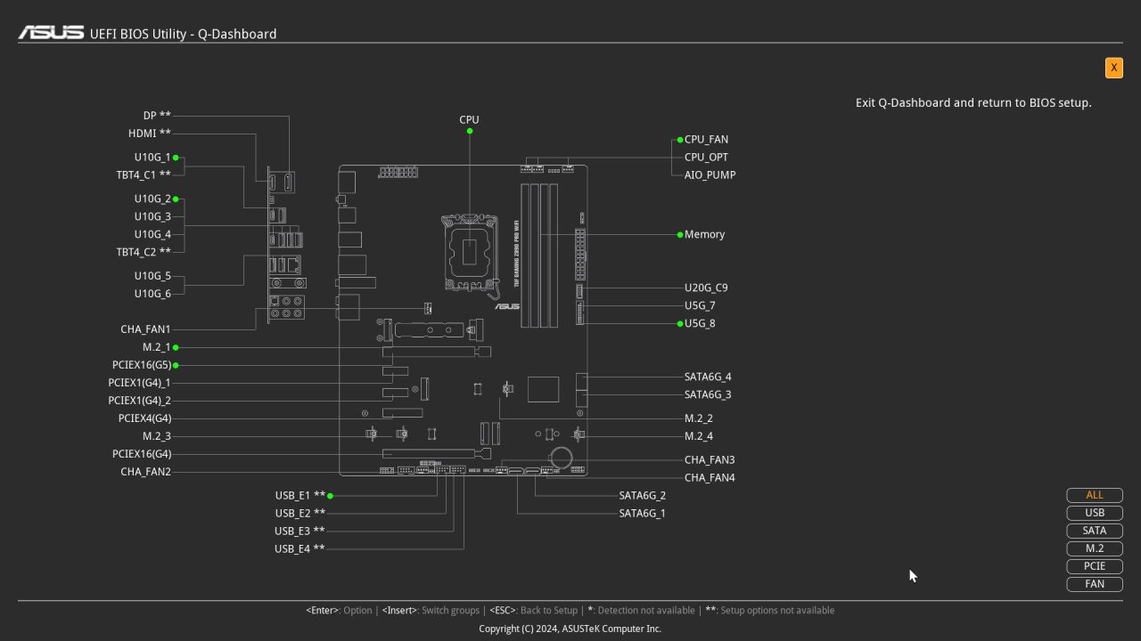Select the U10G_3 port label
The width and height of the screenshot is (1141, 641).
click(x=152, y=217)
